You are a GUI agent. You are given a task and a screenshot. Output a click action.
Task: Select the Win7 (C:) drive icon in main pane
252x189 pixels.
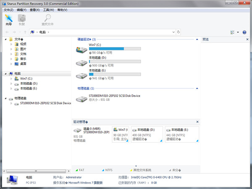pos(81,50)
